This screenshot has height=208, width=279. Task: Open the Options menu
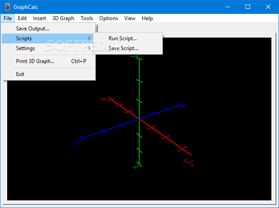pos(109,18)
